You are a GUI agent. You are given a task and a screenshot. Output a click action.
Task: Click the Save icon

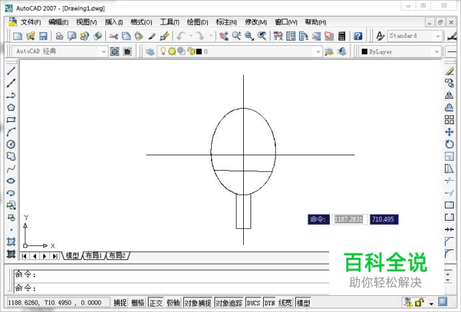pyautogui.click(x=43, y=36)
